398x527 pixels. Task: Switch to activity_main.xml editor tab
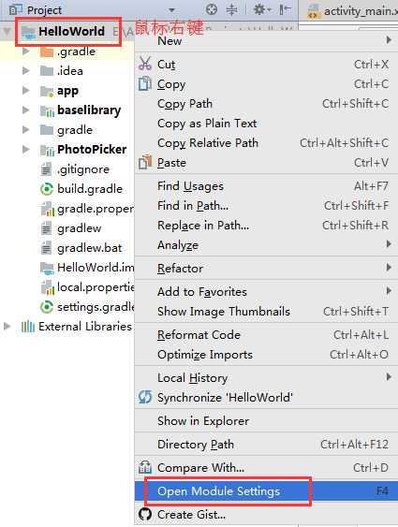[x=351, y=10]
